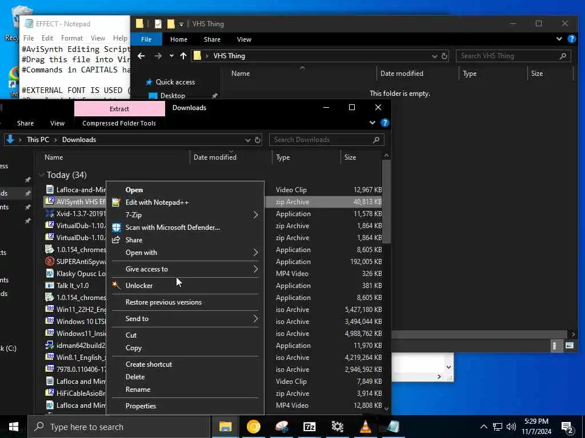Click the Search Downloads box
The height and width of the screenshot is (438, 585).
click(326, 140)
